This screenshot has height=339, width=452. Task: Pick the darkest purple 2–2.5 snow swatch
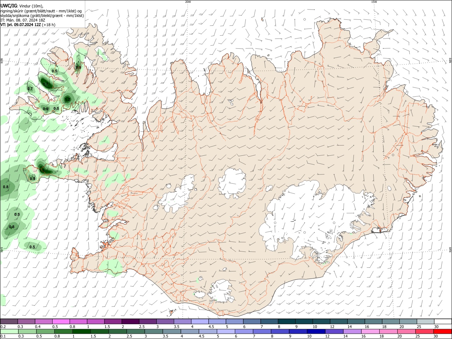(130, 322)
